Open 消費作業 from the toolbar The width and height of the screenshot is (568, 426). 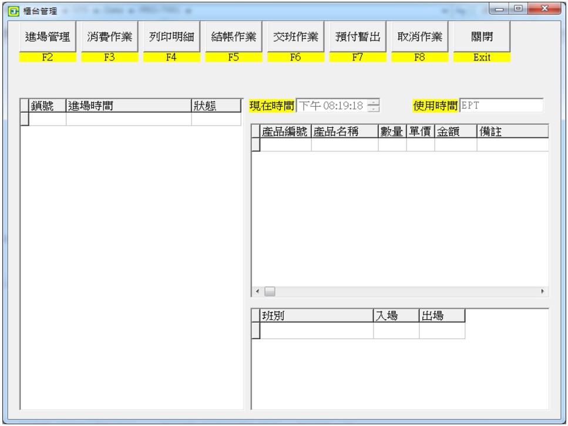(x=110, y=38)
